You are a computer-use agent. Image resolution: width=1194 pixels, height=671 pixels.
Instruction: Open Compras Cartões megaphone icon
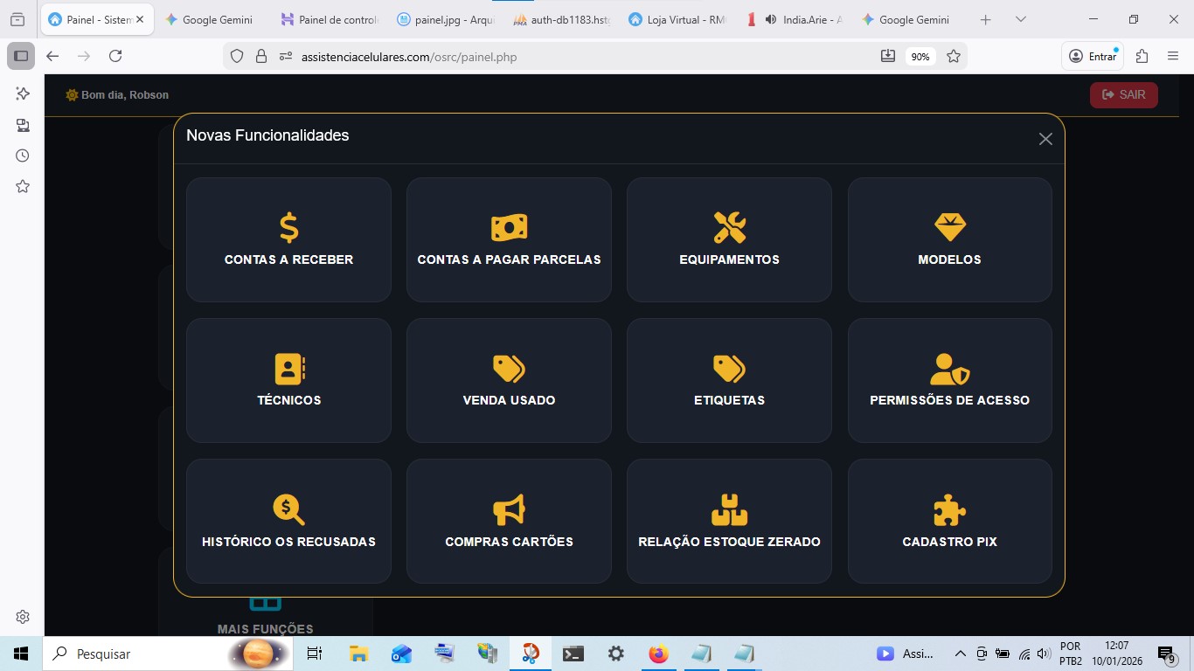(509, 509)
